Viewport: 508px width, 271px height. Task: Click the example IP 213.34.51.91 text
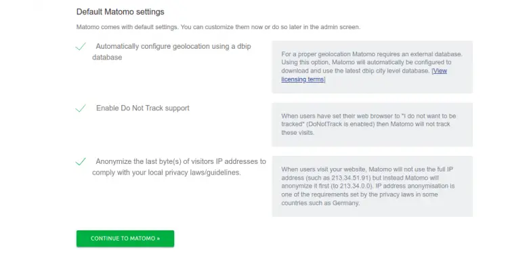350,178
